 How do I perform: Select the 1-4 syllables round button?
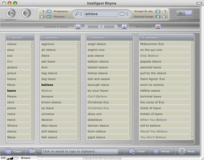[11, 13]
